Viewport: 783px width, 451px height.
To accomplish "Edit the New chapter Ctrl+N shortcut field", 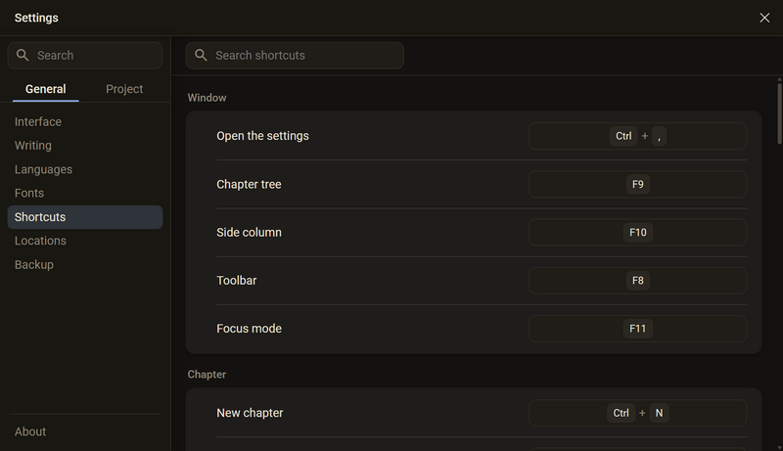I will pyautogui.click(x=638, y=413).
